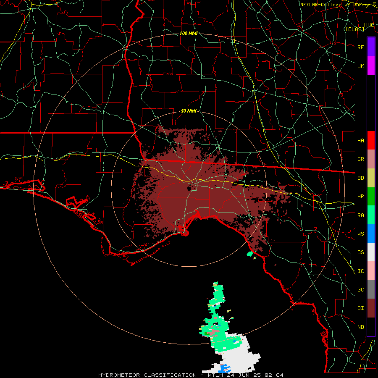Viewport: 378px width, 378px height.
Task: Click the white DS legend swatch
Action: point(371,252)
